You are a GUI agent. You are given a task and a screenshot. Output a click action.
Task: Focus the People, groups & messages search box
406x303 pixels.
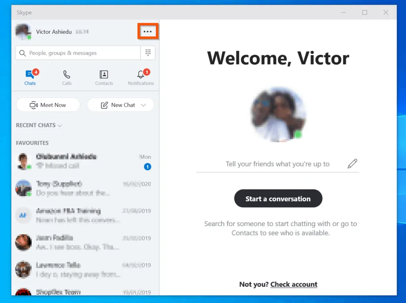click(78, 53)
